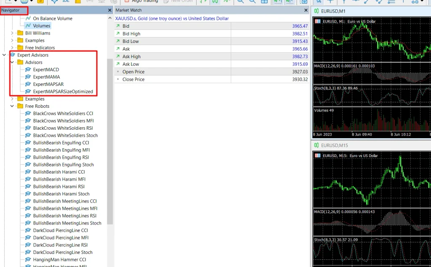Click the Navigator vertical scrollbar

click(x=110, y=142)
